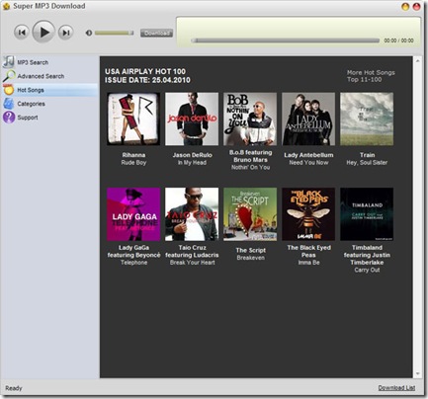Open the Support question mark icon
This screenshot has height=399, width=428.
pos(9,118)
